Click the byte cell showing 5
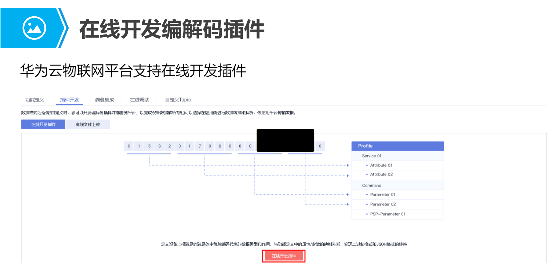 click(x=149, y=146)
